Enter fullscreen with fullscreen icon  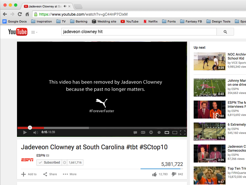click(x=183, y=133)
